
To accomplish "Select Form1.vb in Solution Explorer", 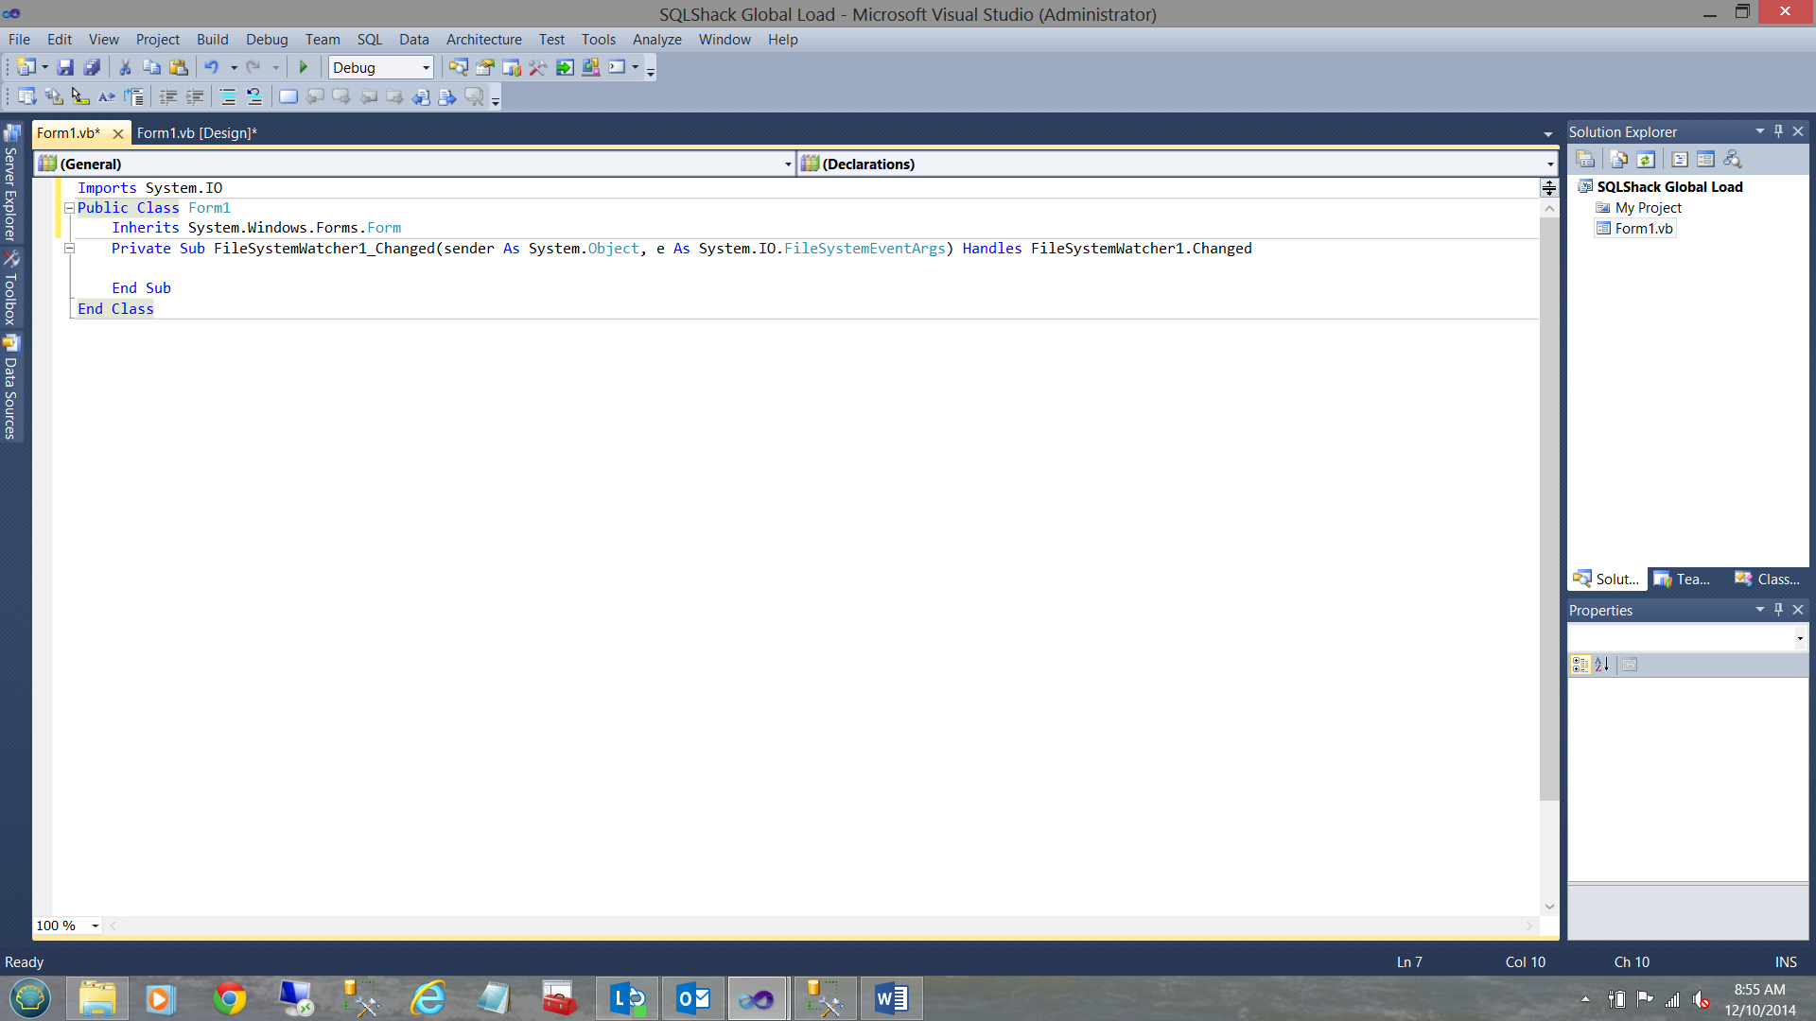I will click(x=1643, y=229).
